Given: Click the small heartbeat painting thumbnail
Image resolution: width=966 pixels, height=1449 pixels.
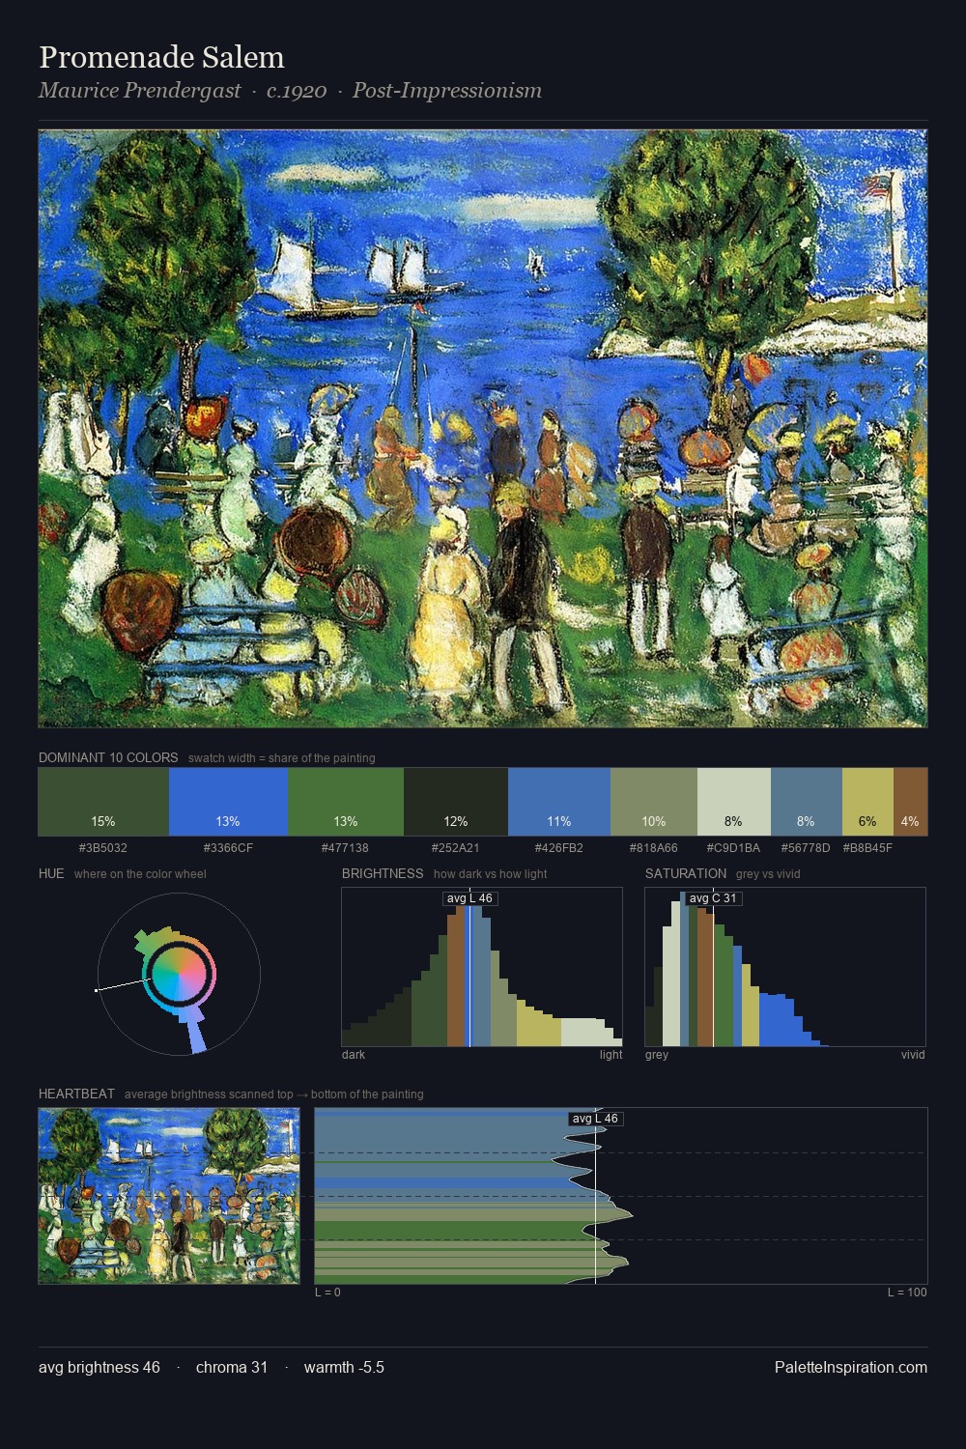Looking at the screenshot, I should 169,1196.
